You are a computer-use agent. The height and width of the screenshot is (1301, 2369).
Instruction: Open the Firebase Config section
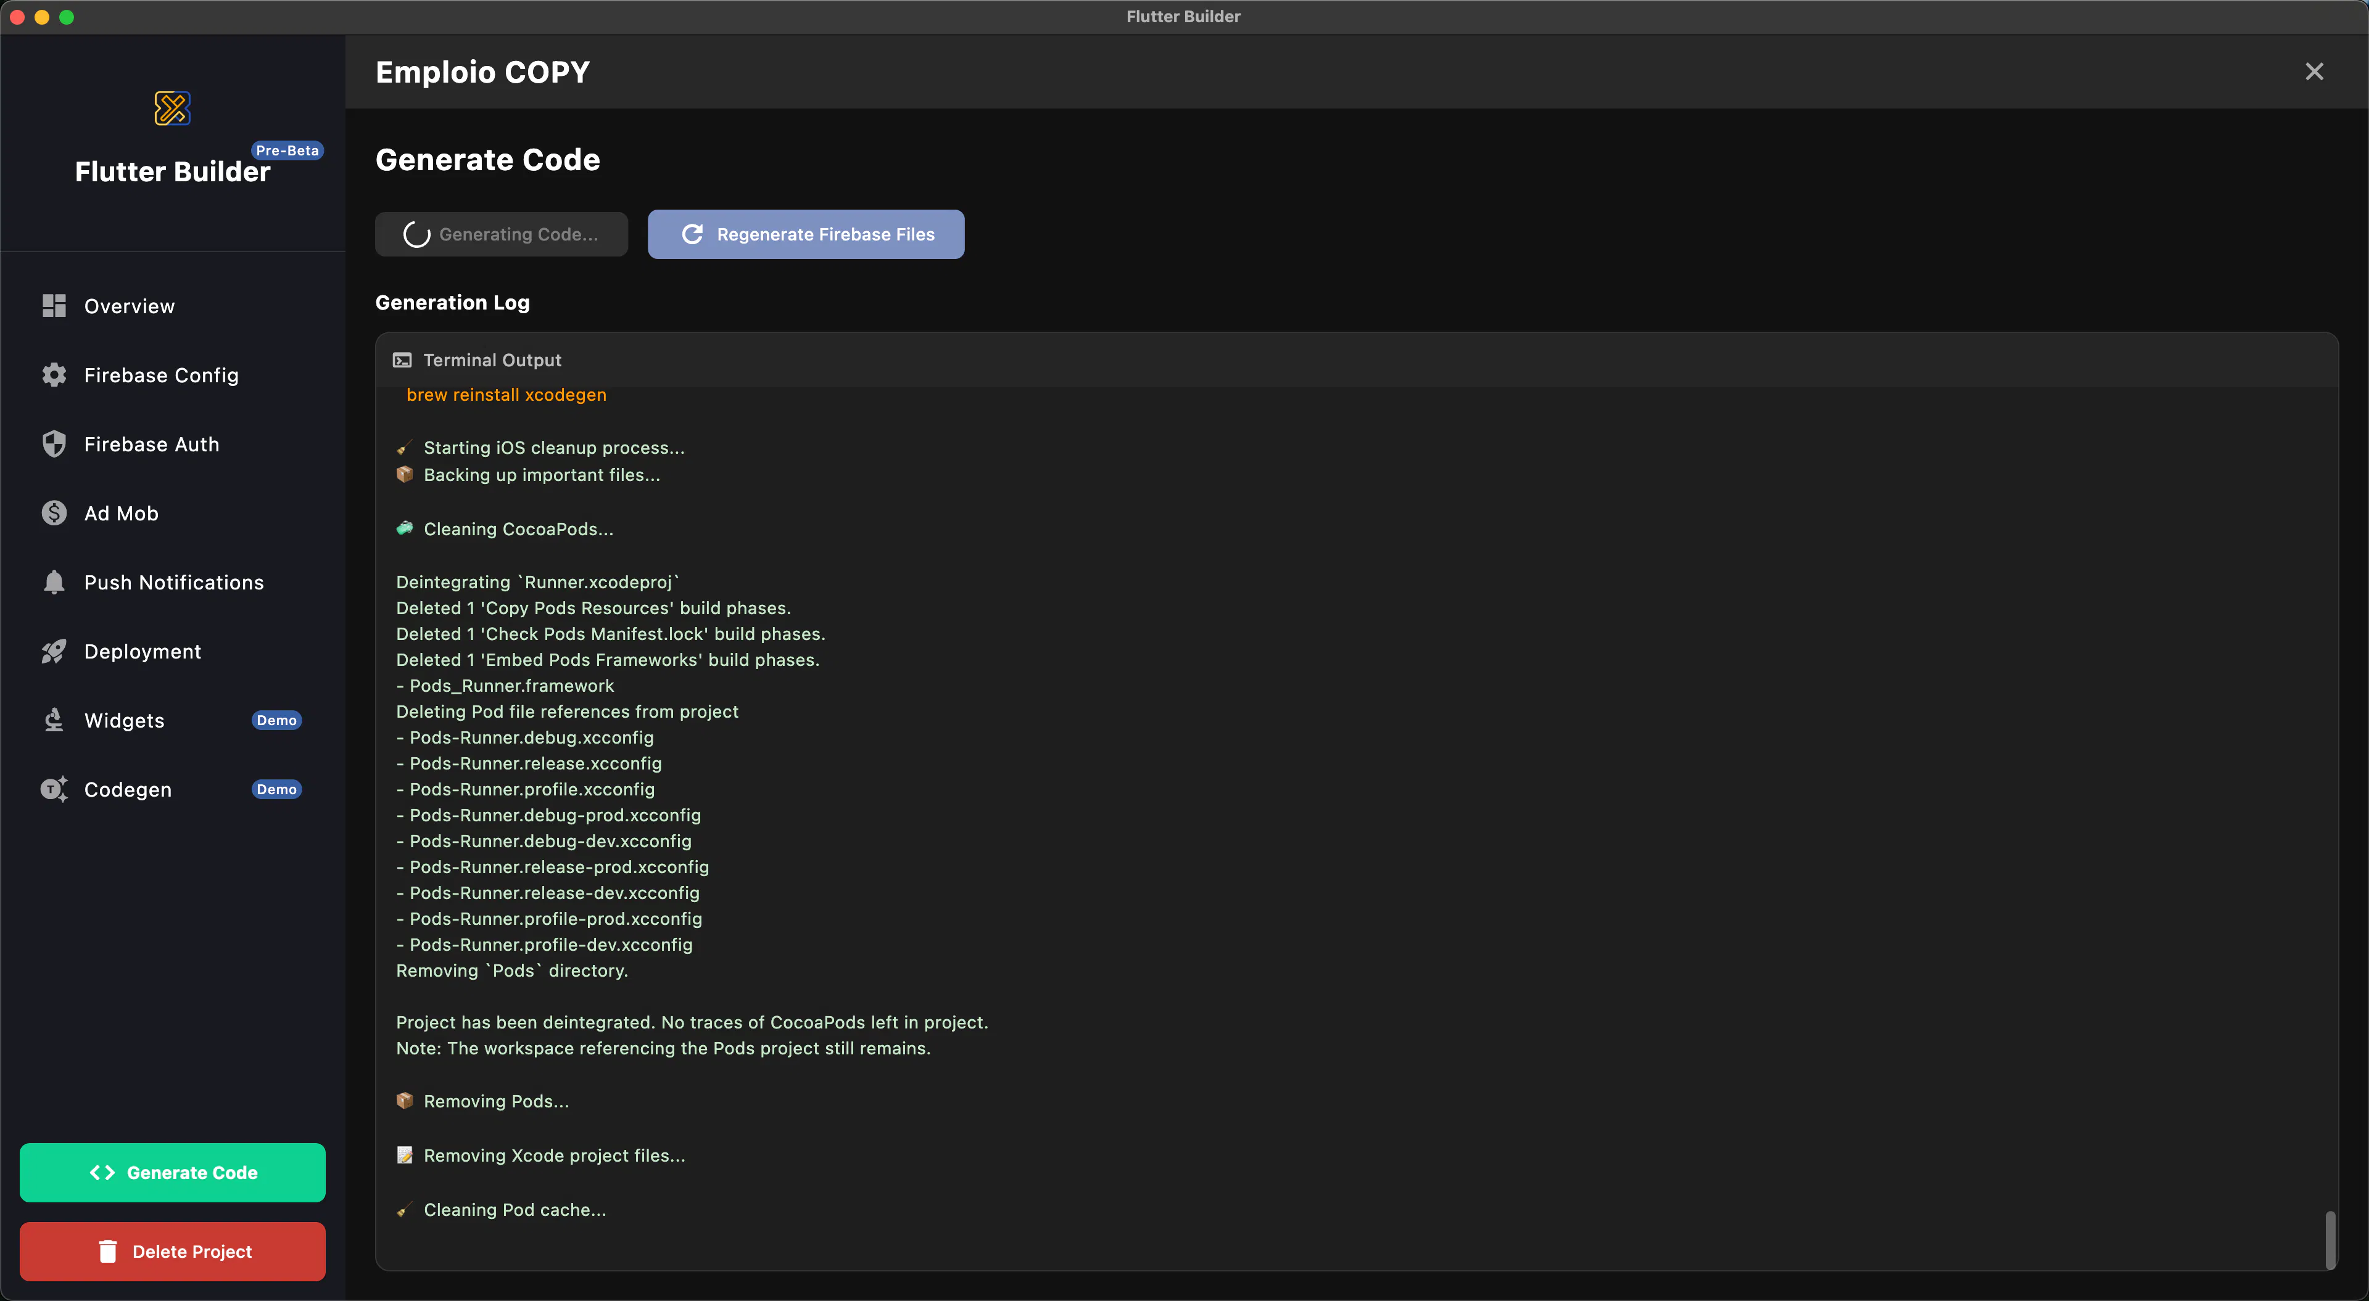(x=172, y=375)
